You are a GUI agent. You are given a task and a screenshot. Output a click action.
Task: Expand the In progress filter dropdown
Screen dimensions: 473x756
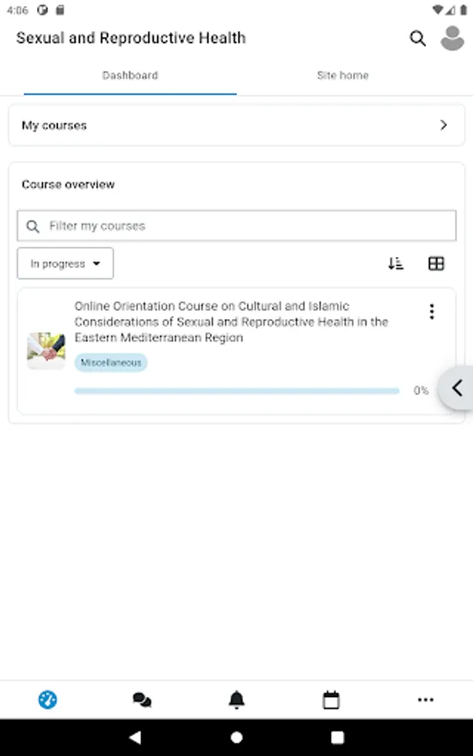pos(65,263)
